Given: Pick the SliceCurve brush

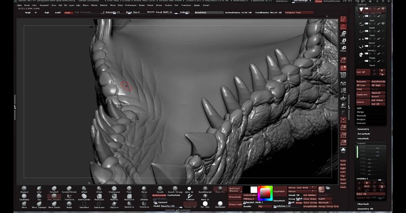Looking at the screenshot, I should point(129,205).
